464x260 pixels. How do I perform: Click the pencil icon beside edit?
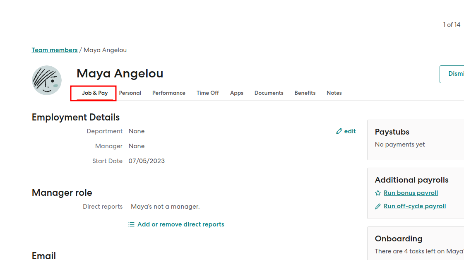pyautogui.click(x=339, y=131)
